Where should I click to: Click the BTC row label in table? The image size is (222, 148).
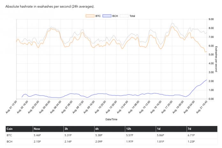coord(9,135)
